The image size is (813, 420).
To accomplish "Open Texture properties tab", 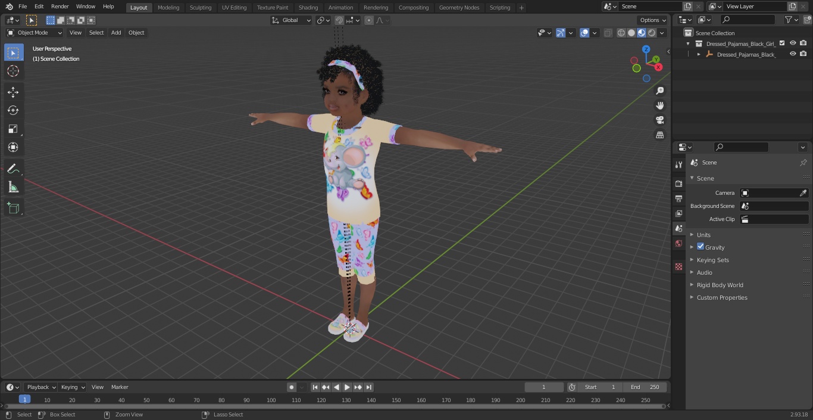I will [678, 267].
